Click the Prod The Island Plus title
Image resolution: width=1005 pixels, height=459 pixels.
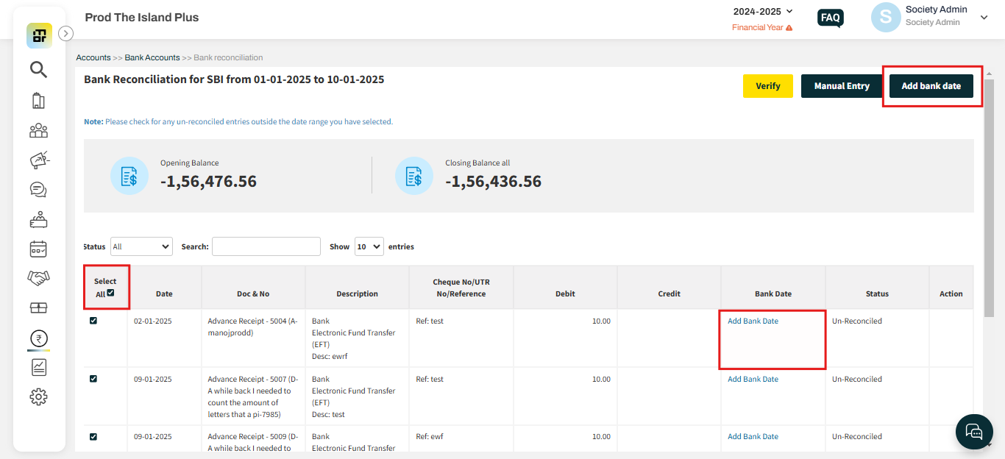click(x=142, y=17)
